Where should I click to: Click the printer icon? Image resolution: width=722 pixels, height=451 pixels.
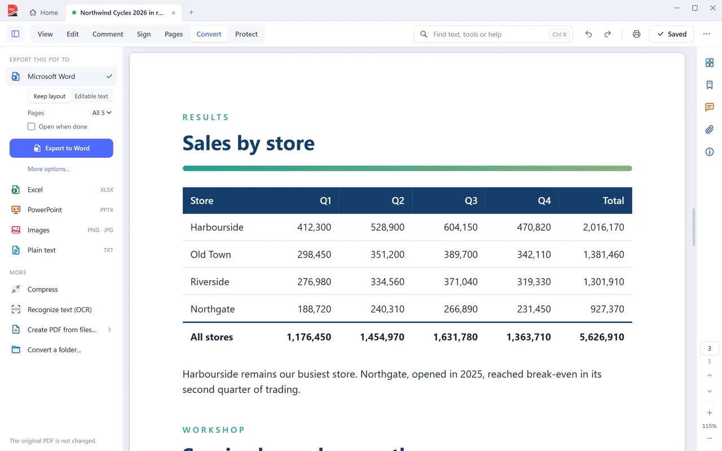(x=636, y=34)
